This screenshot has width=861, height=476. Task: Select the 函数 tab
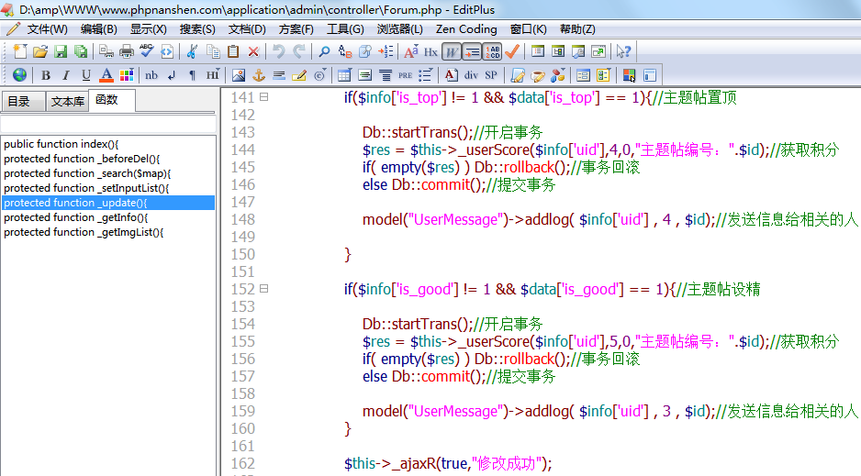[x=111, y=100]
